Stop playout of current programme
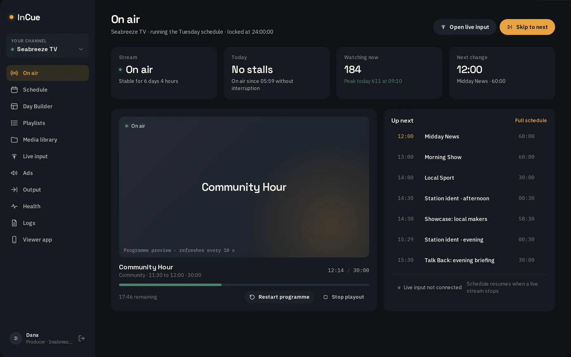The width and height of the screenshot is (571, 357). pos(344,297)
